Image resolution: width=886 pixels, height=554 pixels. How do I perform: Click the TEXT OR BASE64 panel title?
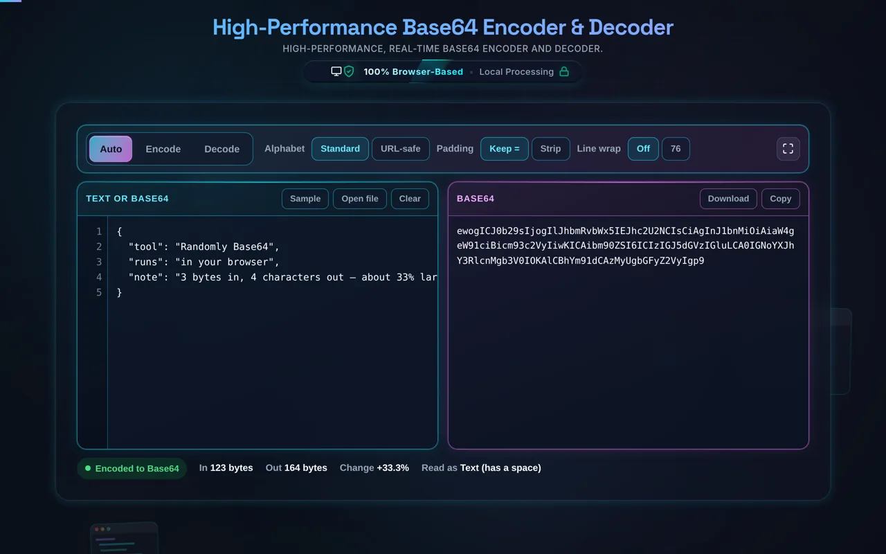[x=127, y=199]
